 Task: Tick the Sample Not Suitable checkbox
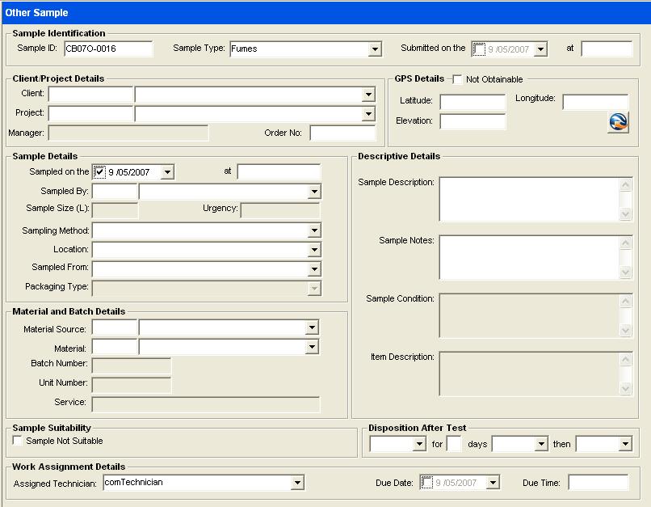18,441
